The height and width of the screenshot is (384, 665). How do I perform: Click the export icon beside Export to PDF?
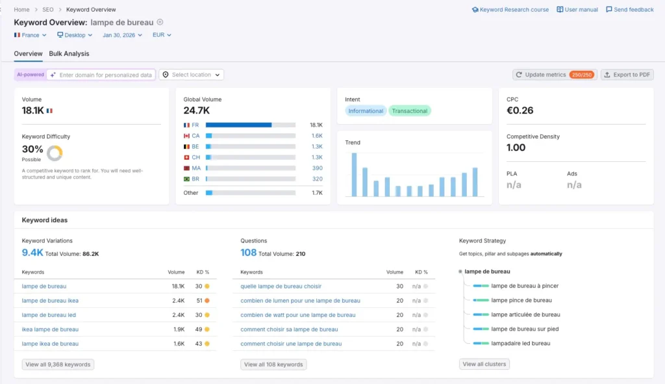coord(607,74)
